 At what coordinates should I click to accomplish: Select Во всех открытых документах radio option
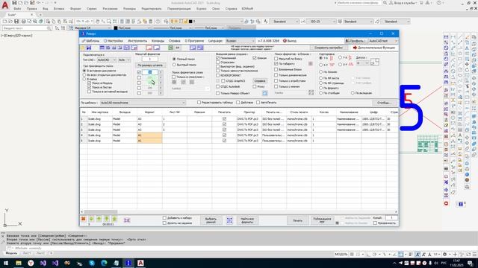(84, 74)
